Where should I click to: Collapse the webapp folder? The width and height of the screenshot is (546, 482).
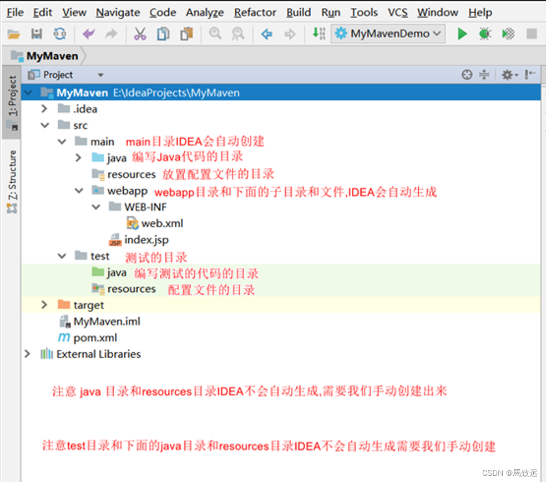click(79, 191)
